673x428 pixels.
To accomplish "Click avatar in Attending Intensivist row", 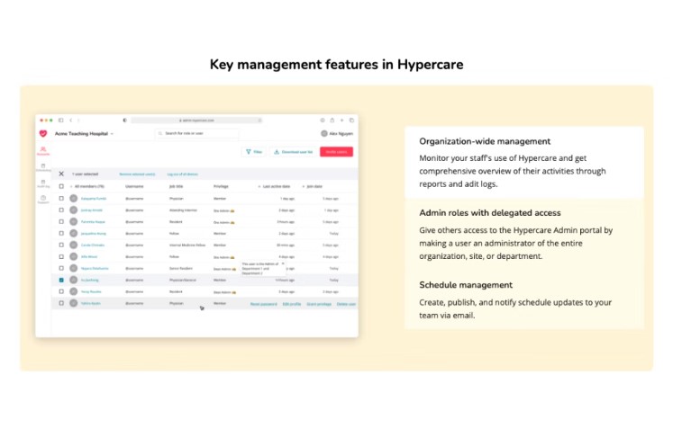I will pos(74,210).
